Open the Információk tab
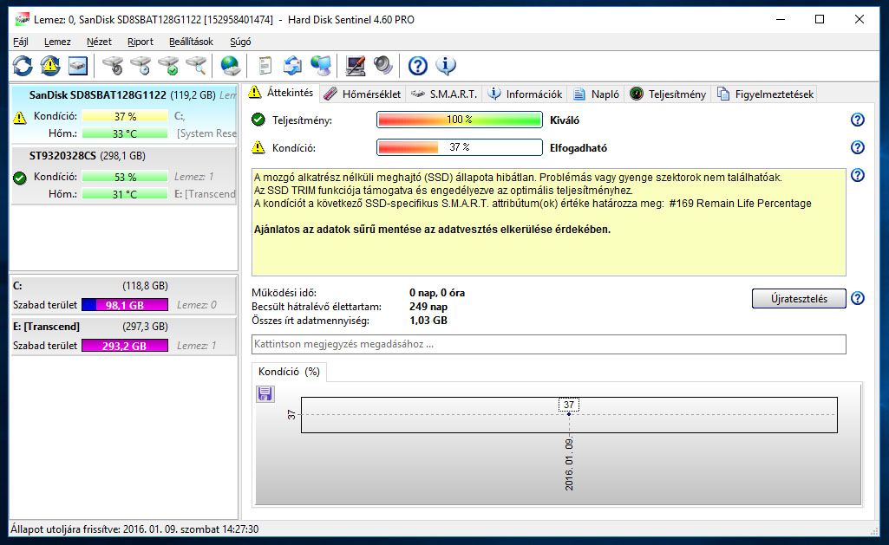Image resolution: width=889 pixels, height=545 pixels. click(525, 94)
